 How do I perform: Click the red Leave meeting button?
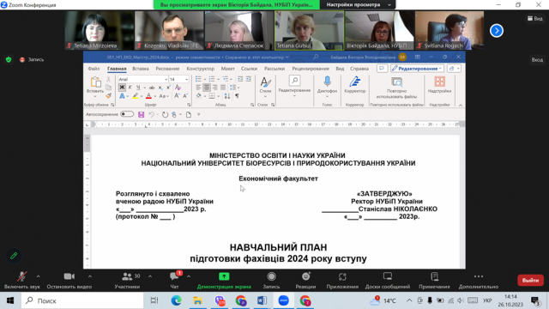530,281
